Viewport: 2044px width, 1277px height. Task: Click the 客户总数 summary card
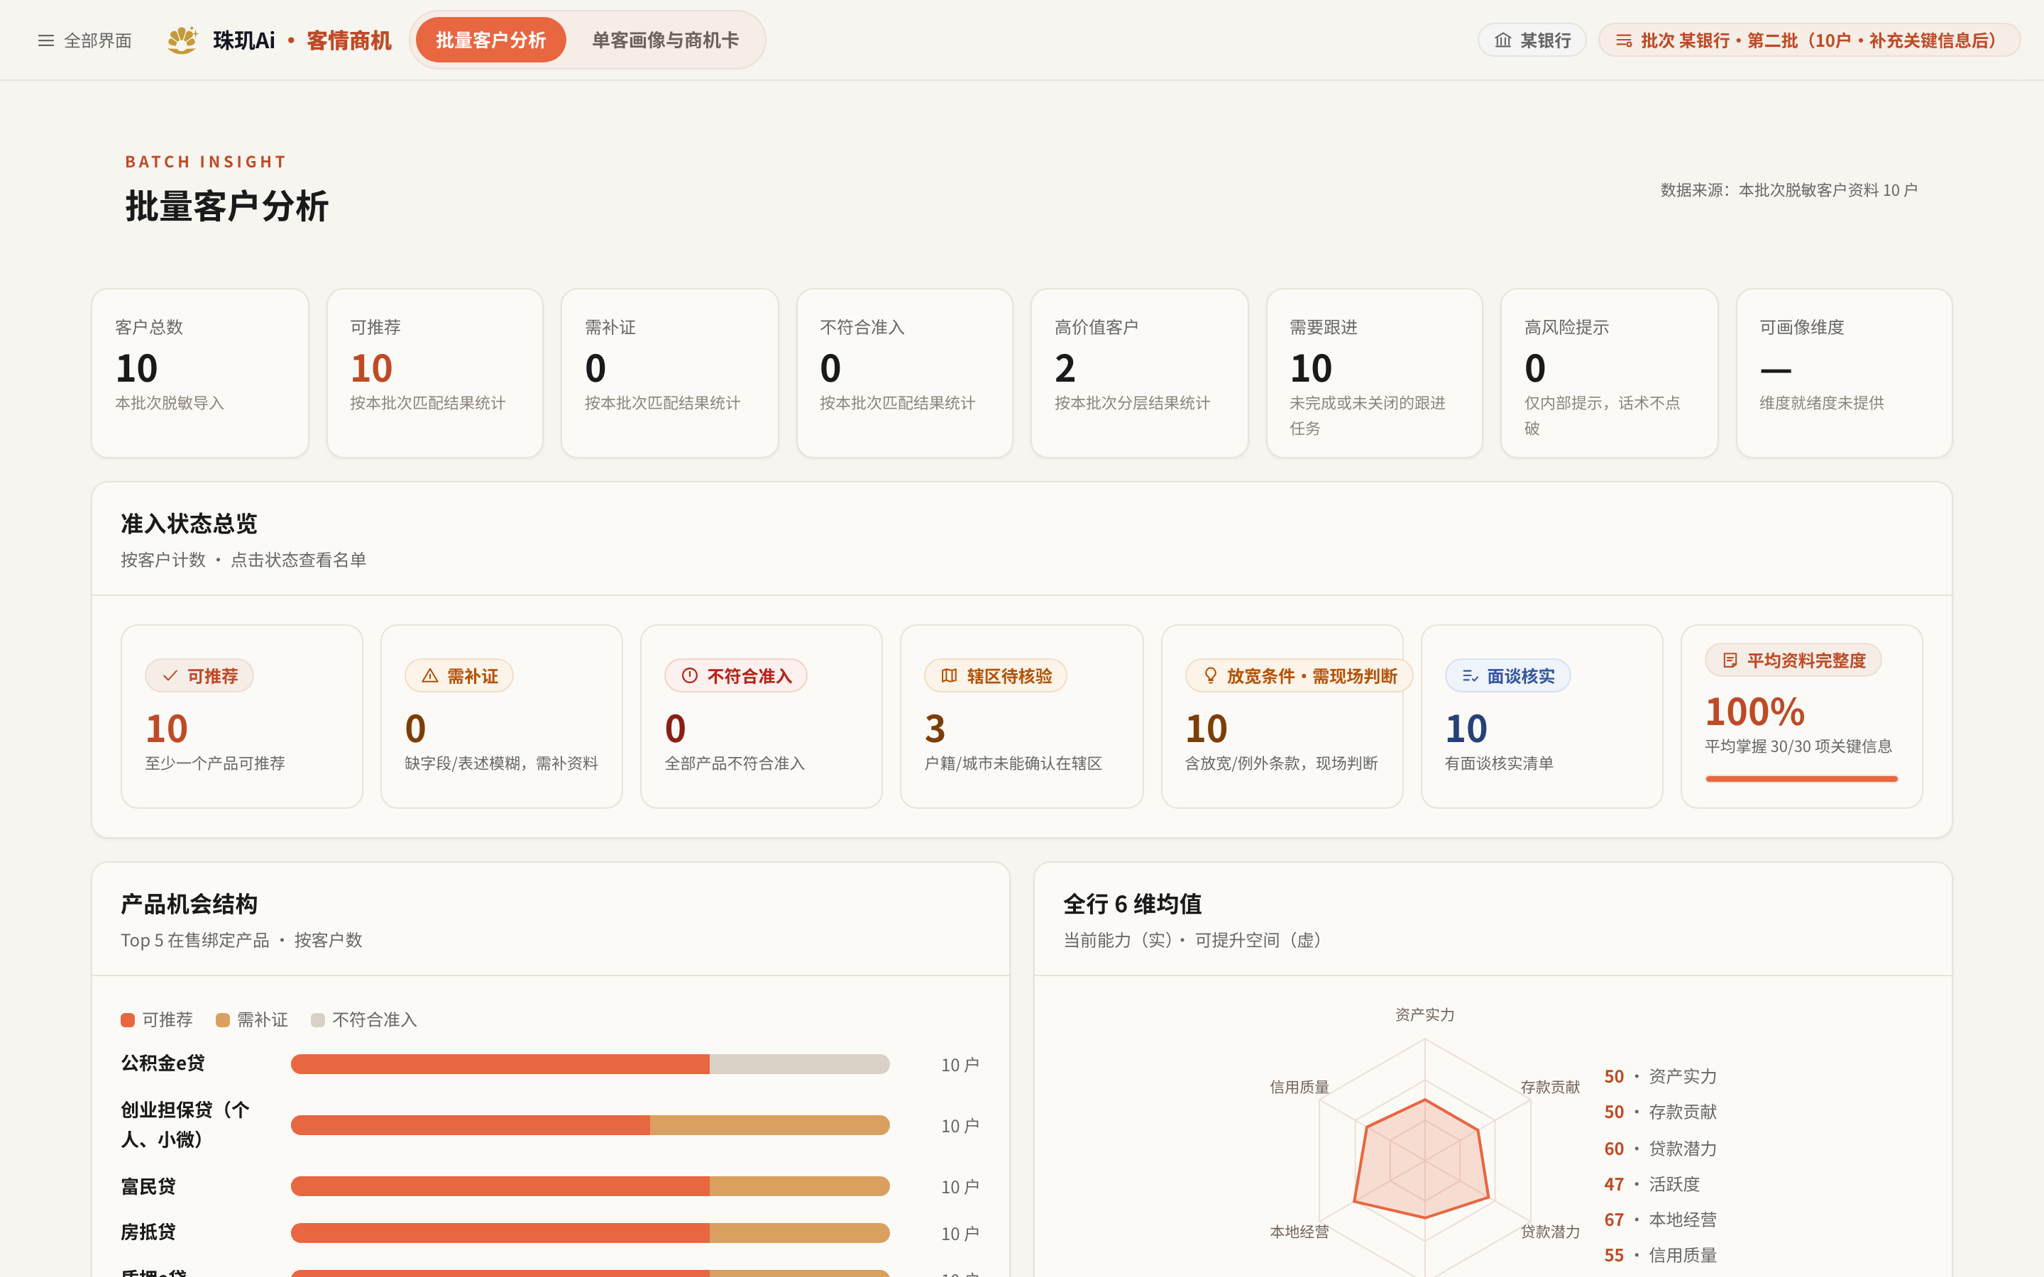200,373
